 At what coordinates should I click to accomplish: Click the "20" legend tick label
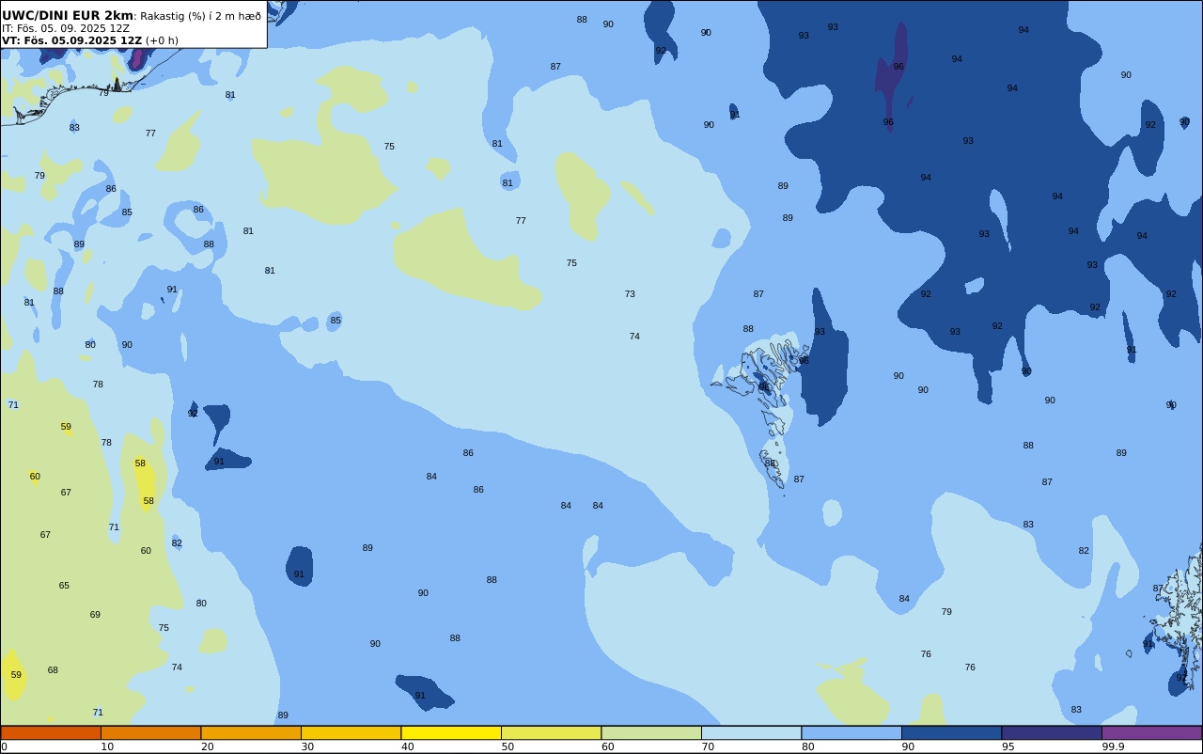click(208, 746)
